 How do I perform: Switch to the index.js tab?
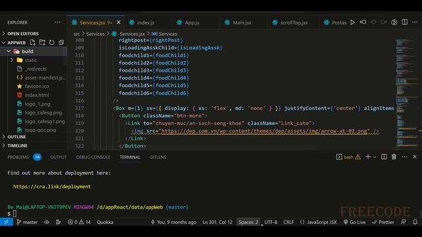coord(146,22)
